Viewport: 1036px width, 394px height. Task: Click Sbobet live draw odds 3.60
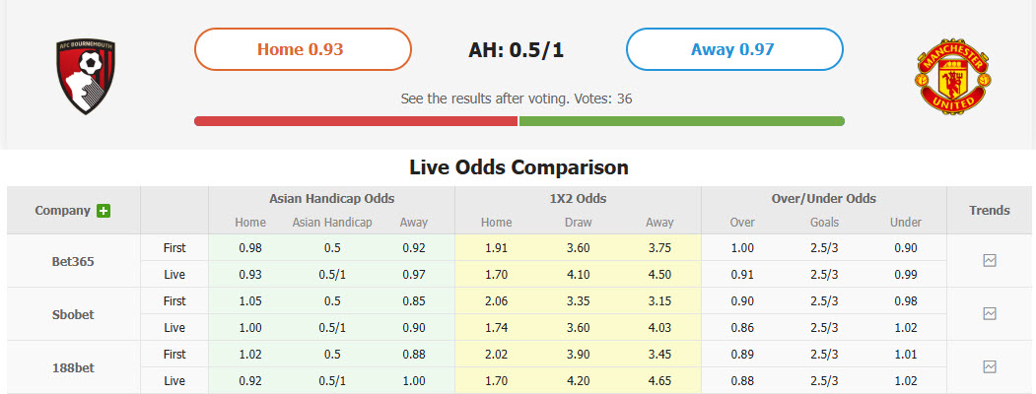click(578, 327)
